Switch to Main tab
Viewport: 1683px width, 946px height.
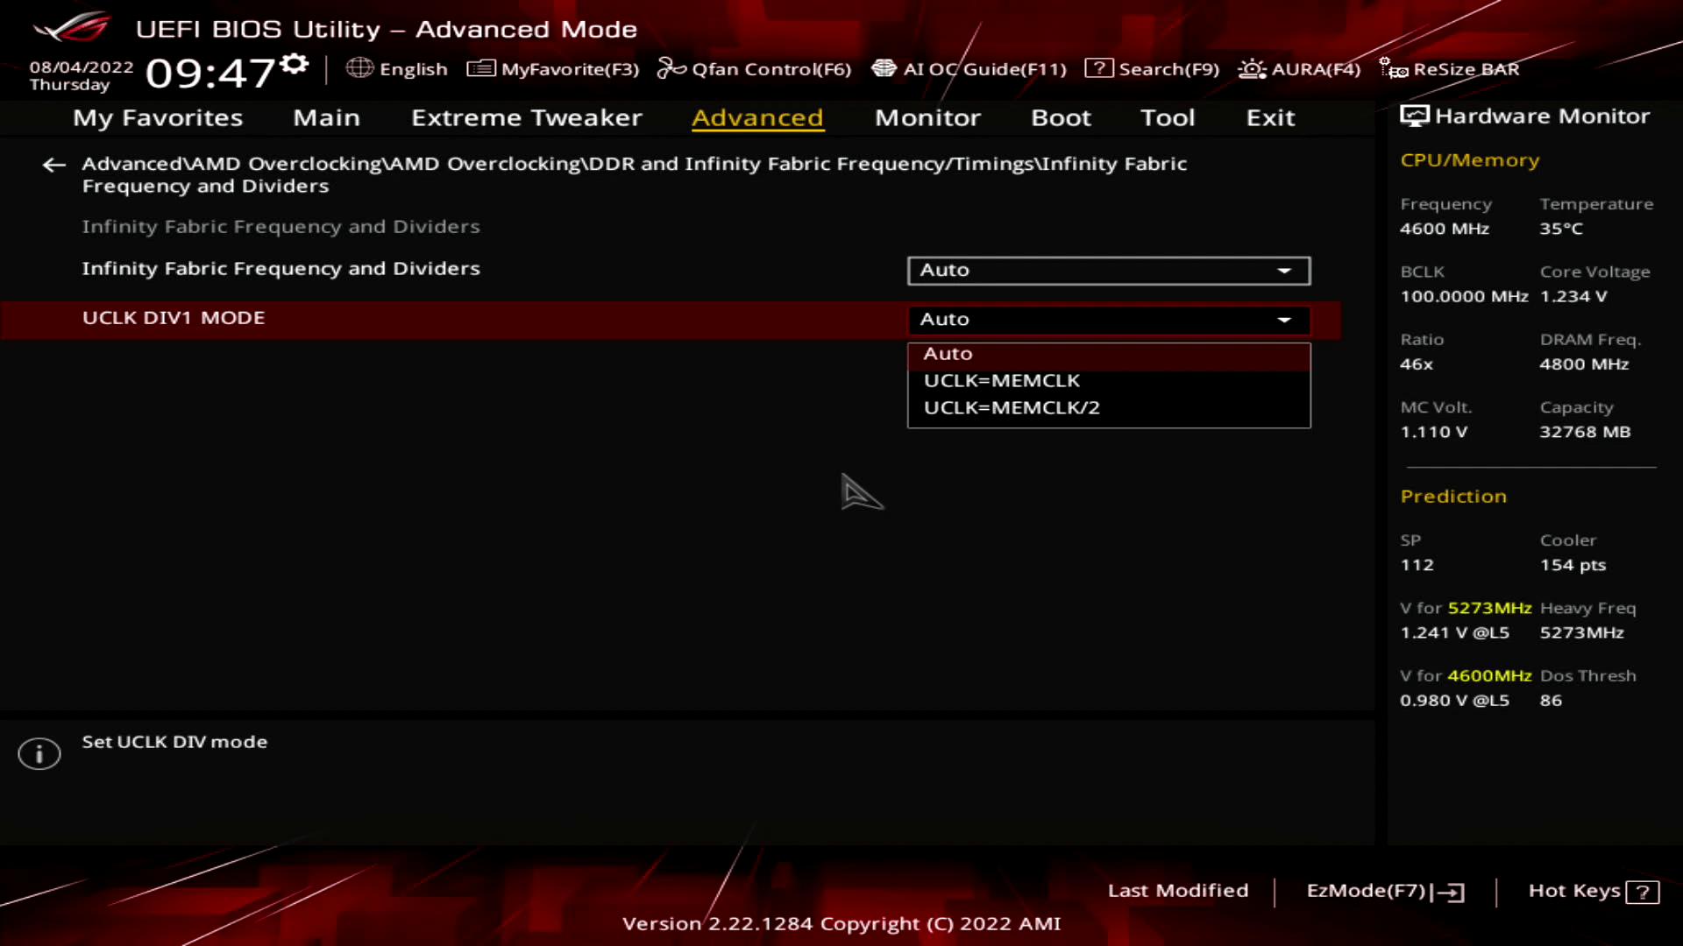[x=326, y=117]
